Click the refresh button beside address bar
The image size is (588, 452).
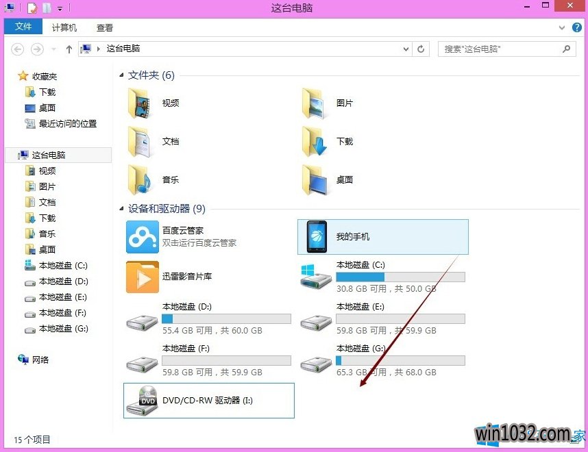(x=421, y=49)
